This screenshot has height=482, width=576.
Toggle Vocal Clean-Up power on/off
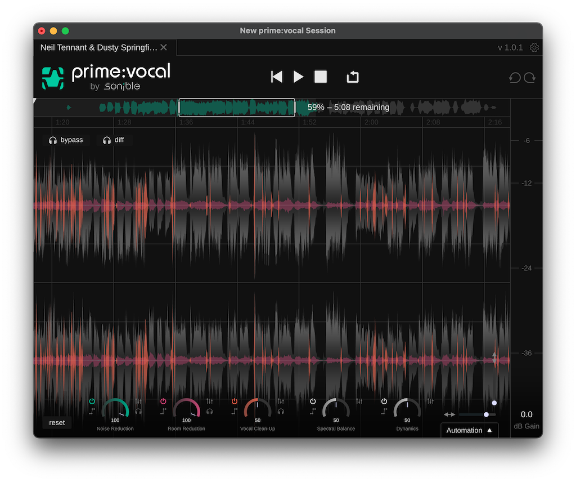coord(235,401)
